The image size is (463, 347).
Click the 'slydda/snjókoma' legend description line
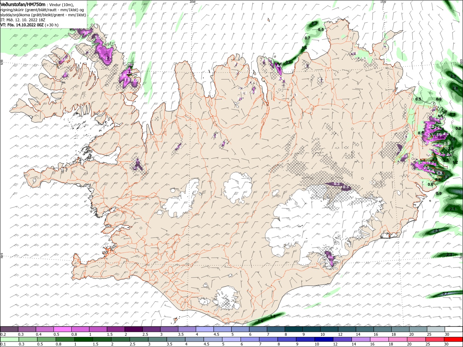[x=43, y=15]
